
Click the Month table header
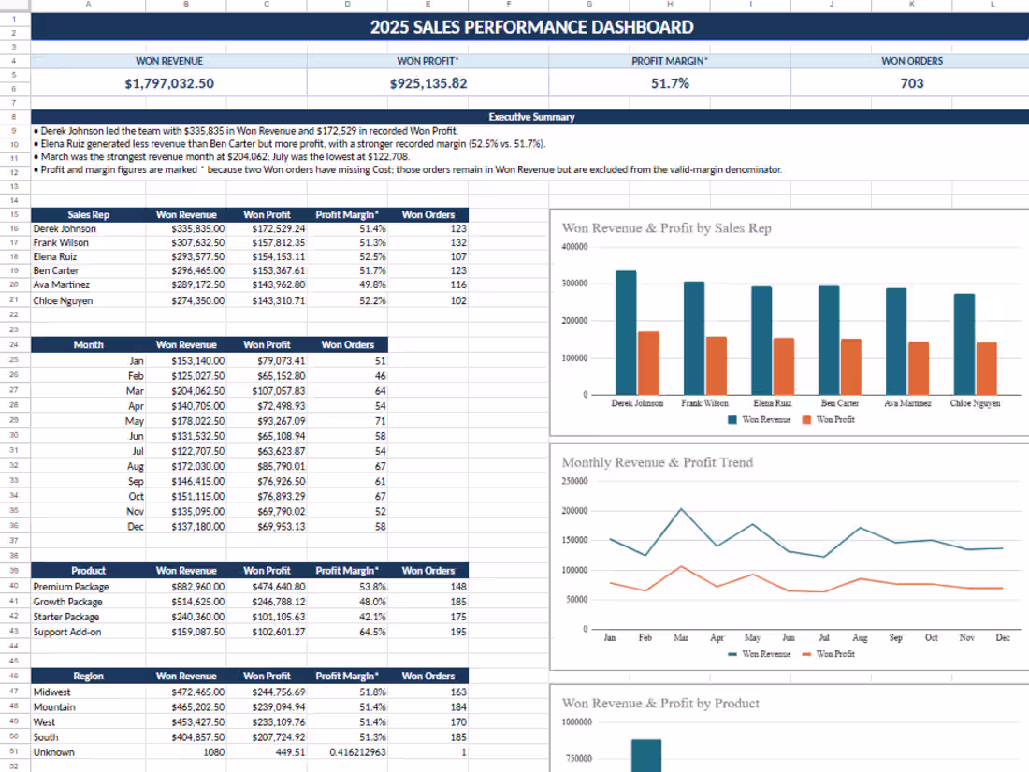coord(88,344)
